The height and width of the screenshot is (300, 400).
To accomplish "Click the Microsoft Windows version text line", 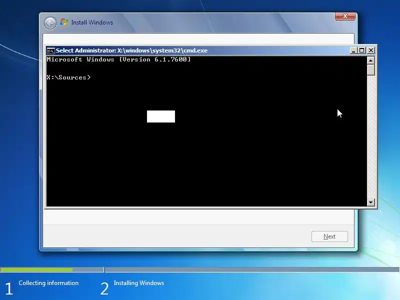I will [118, 59].
